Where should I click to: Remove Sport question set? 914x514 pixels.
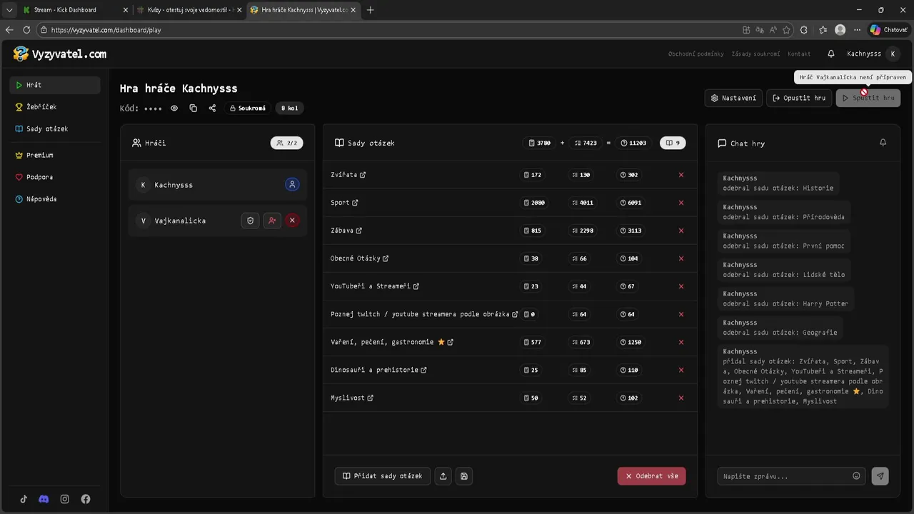coord(681,203)
